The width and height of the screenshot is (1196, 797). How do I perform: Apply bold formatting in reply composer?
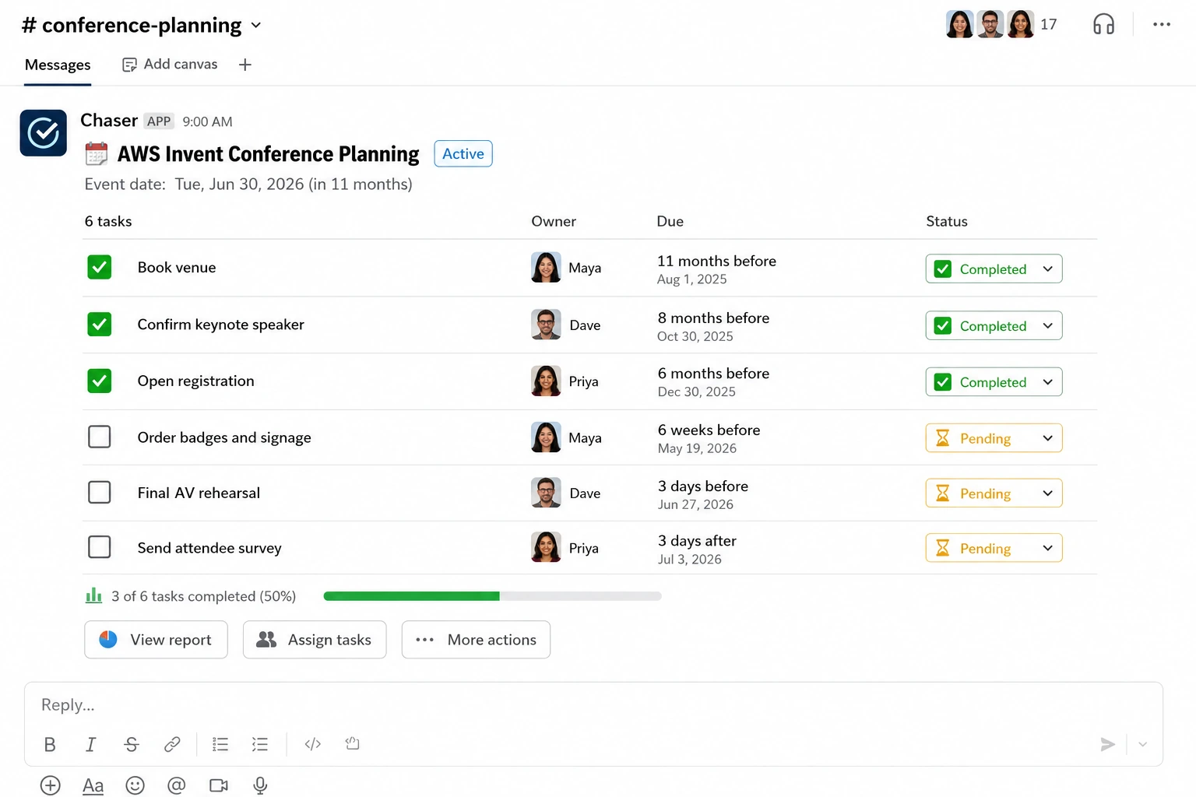50,745
